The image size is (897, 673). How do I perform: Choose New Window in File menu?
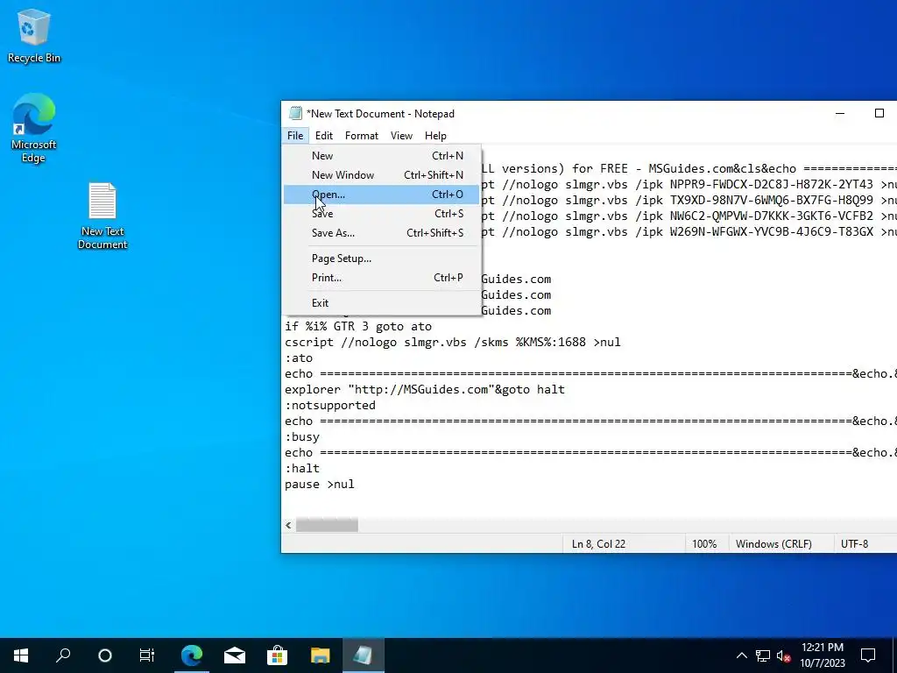pos(382,175)
